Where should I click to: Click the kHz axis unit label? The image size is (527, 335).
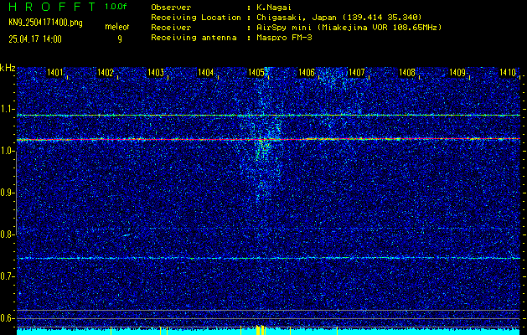pyautogui.click(x=8, y=68)
